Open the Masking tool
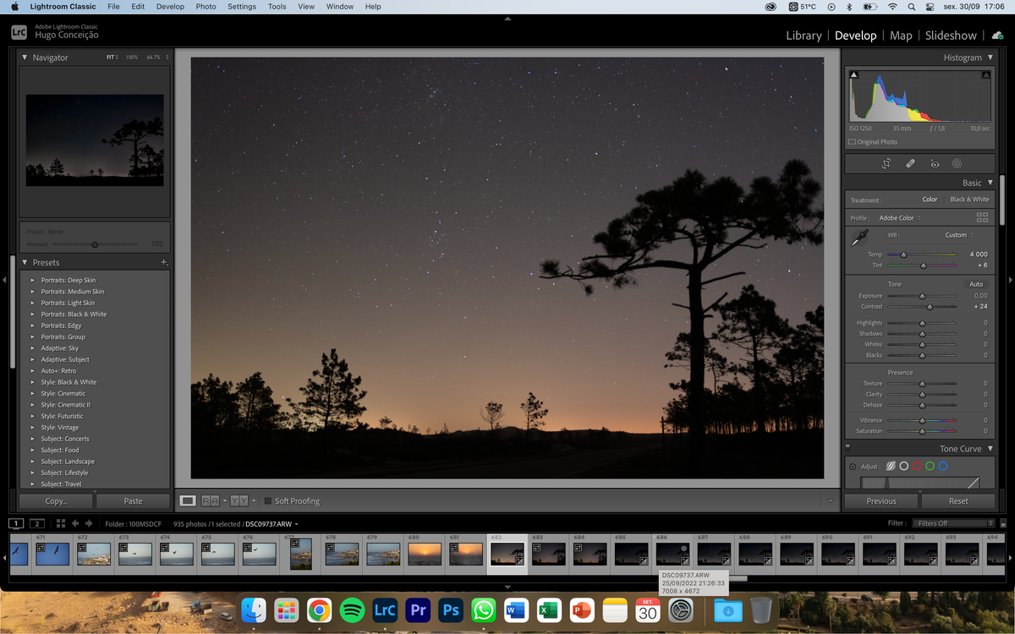 pyautogui.click(x=957, y=164)
